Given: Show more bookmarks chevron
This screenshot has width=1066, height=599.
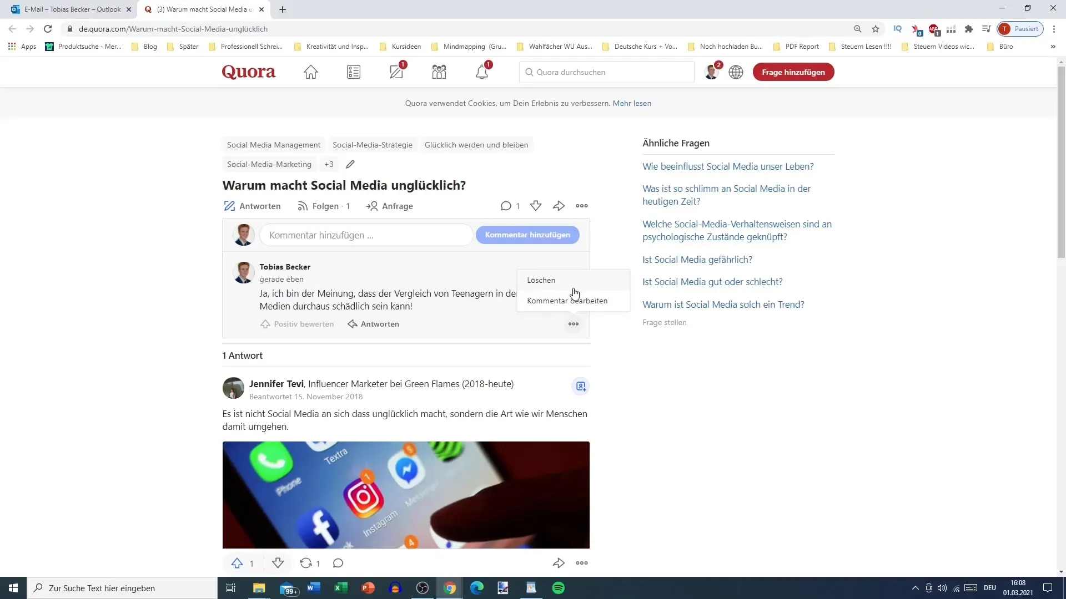Looking at the screenshot, I should pyautogui.click(x=1053, y=47).
